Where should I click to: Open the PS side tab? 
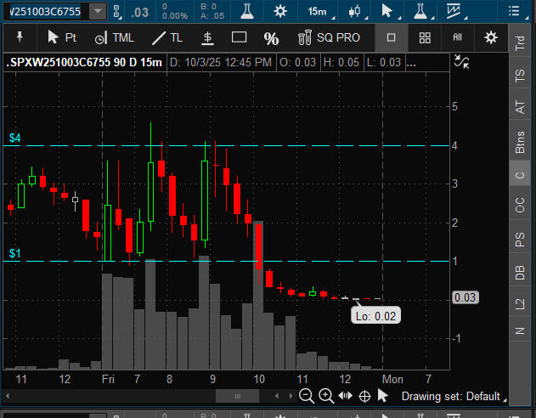(520, 239)
